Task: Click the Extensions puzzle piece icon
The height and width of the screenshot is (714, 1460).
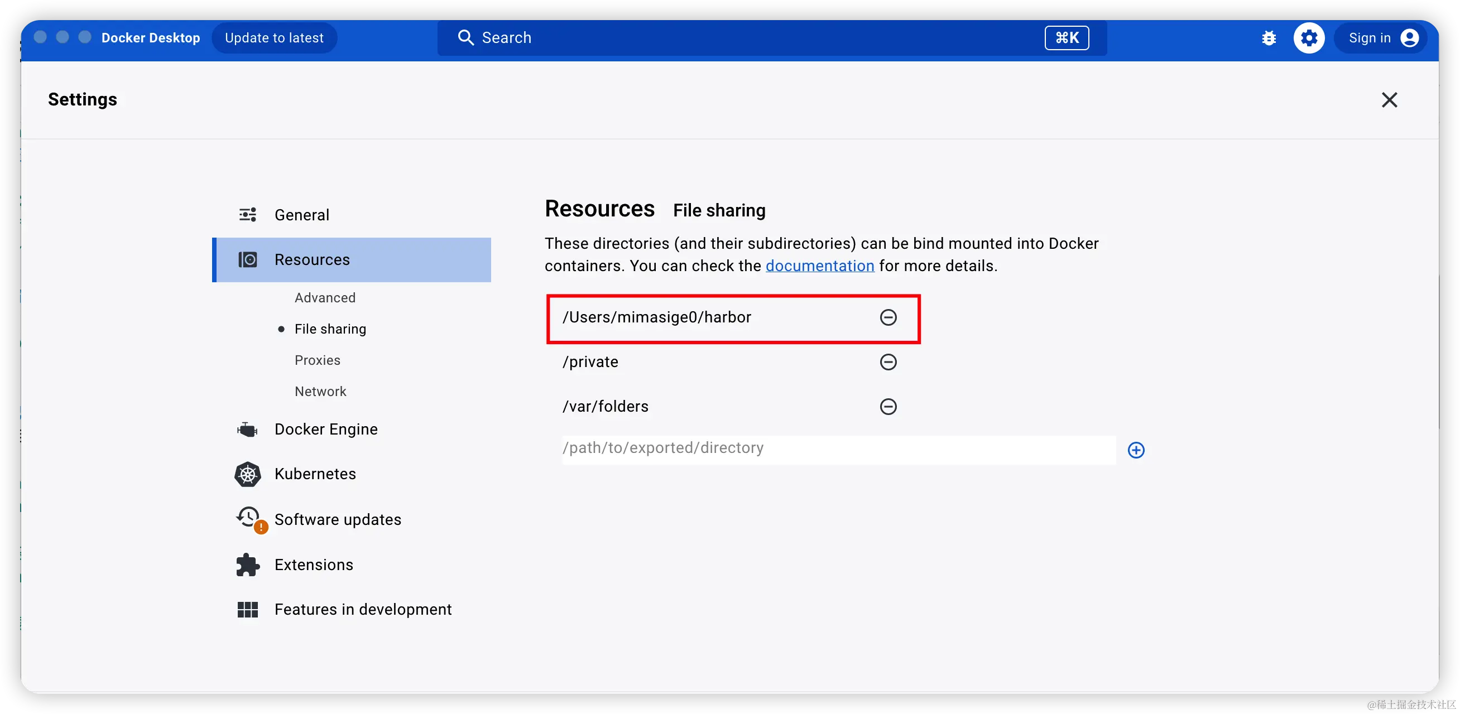Action: tap(248, 565)
